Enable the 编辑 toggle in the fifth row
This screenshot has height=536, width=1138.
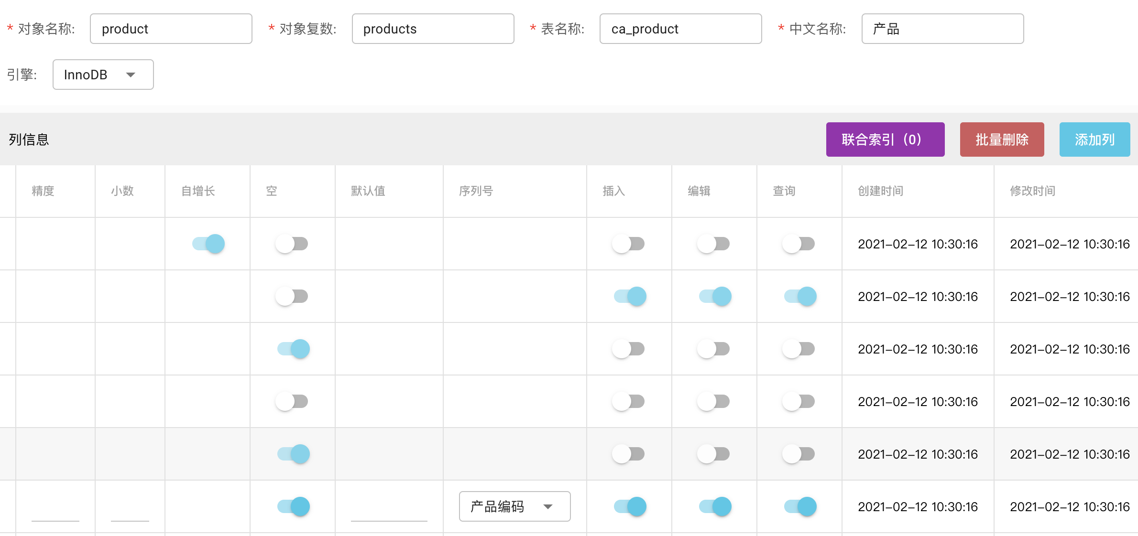click(x=714, y=454)
